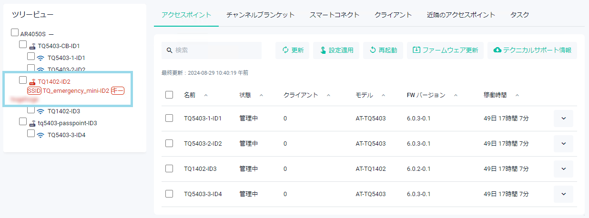This screenshot has height=218, width=589.
Task: Click the red SSID badge icon
Action: [x=34, y=90]
